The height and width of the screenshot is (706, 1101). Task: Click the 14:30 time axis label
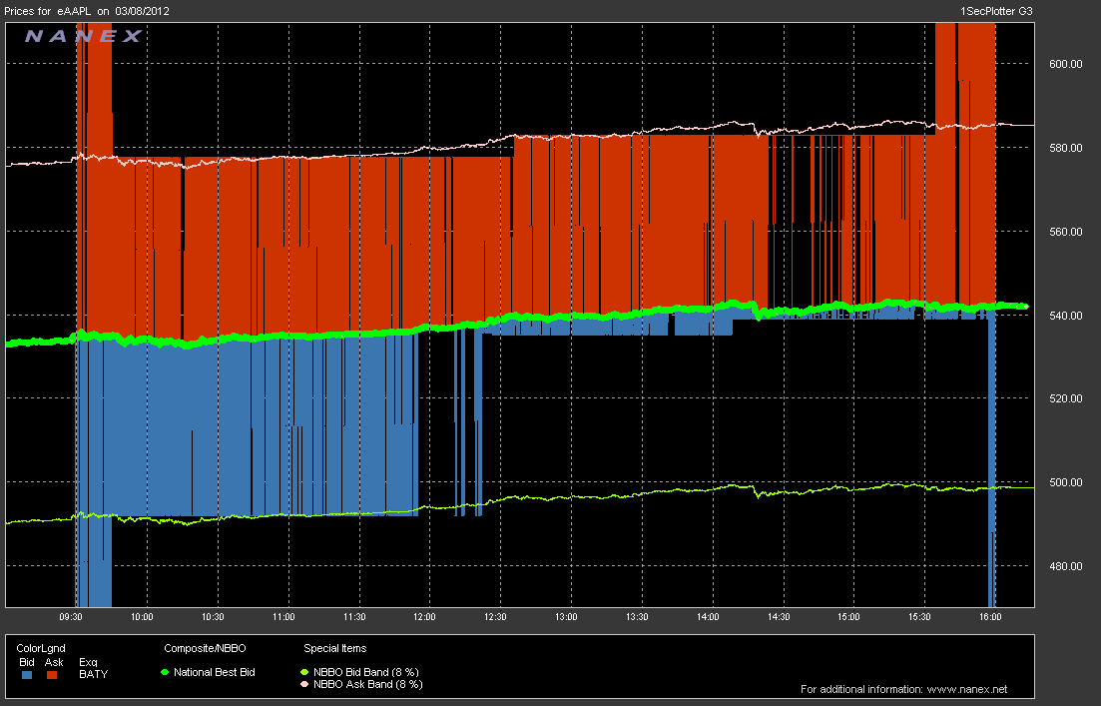point(778,617)
